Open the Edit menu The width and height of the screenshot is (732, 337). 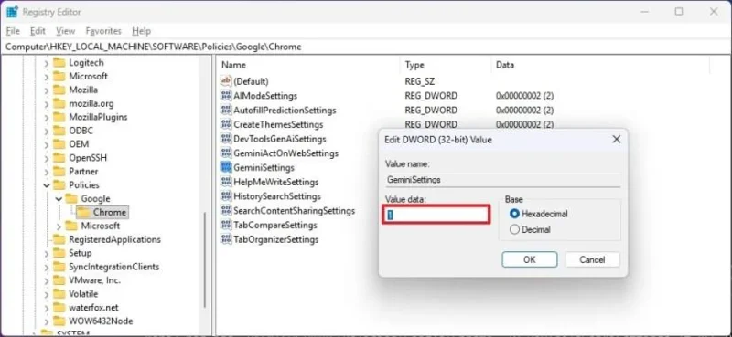pyautogui.click(x=38, y=31)
